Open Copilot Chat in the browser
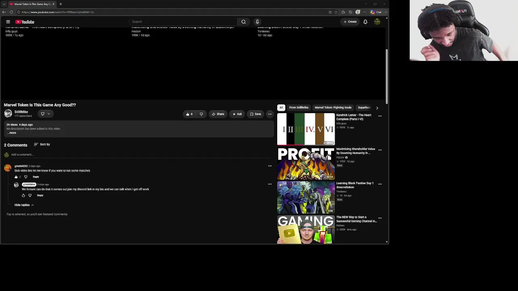 tap(376, 12)
